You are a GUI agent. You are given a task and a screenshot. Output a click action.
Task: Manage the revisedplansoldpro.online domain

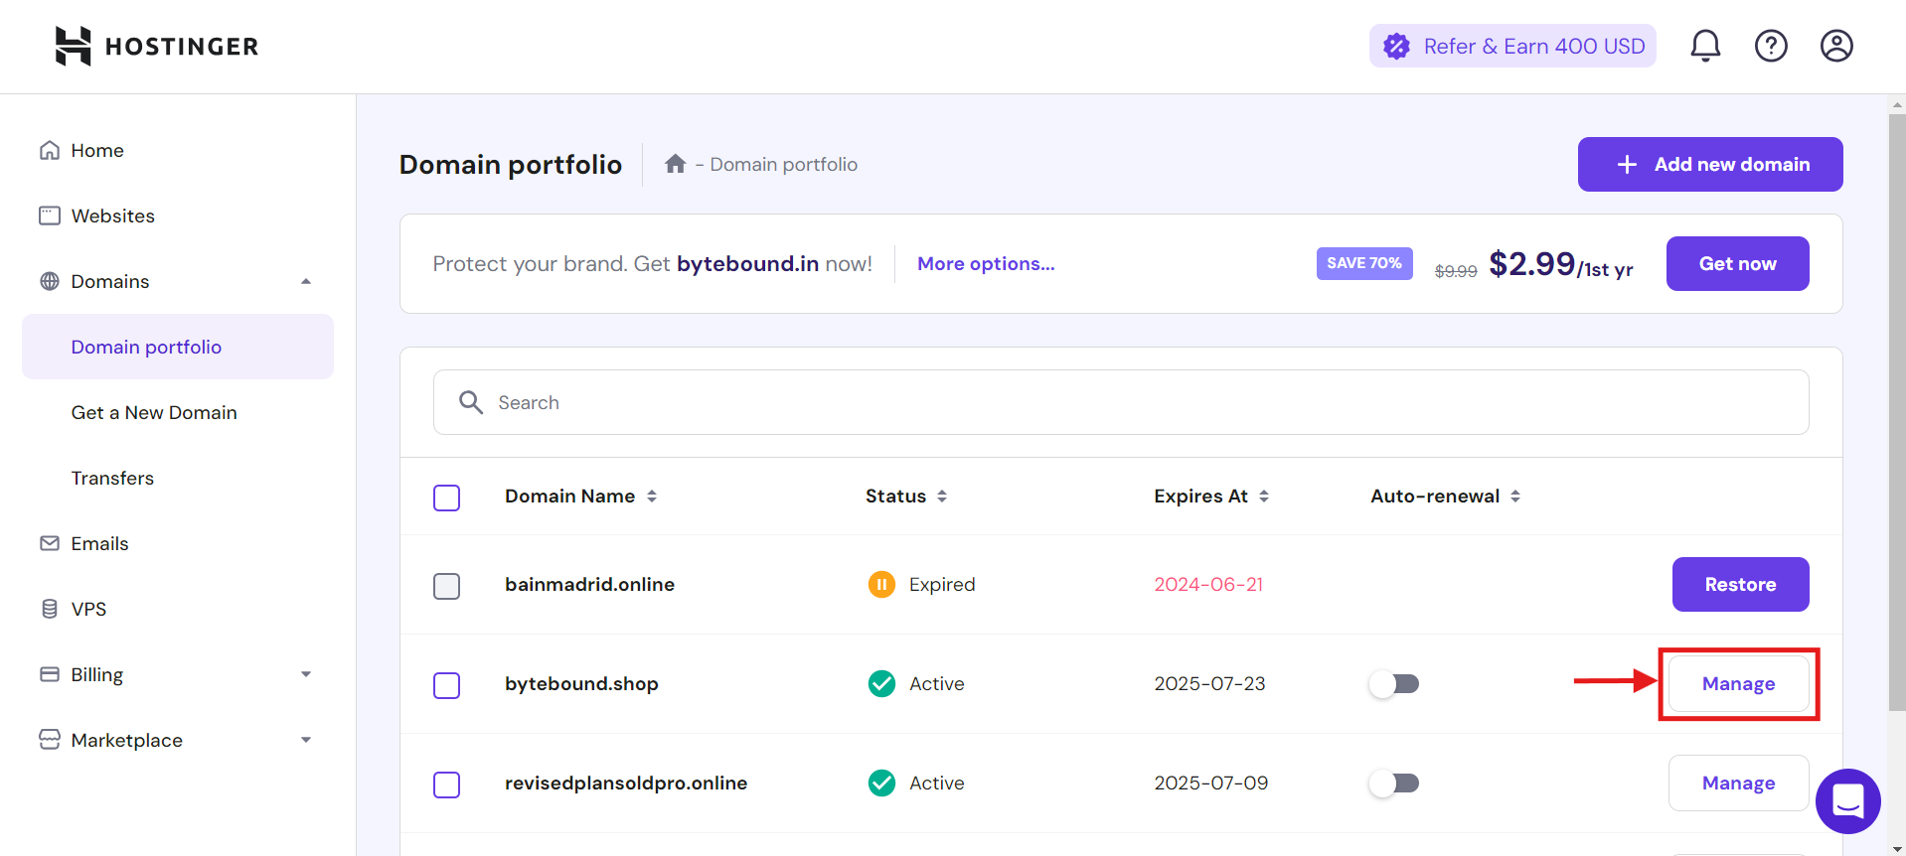click(1738, 783)
